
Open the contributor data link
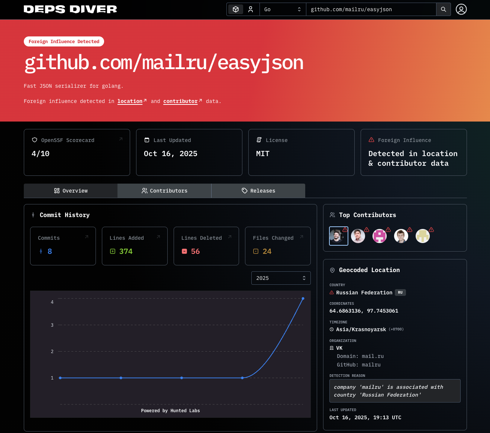[180, 101]
